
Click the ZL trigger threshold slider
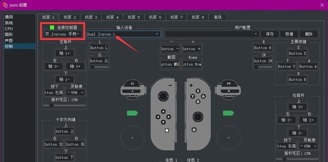point(99,67)
